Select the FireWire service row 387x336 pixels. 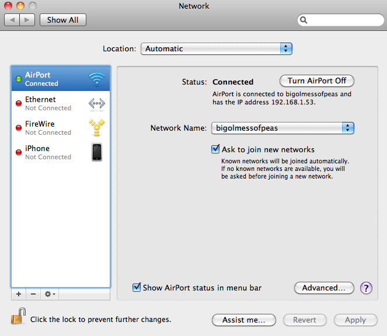point(61,128)
